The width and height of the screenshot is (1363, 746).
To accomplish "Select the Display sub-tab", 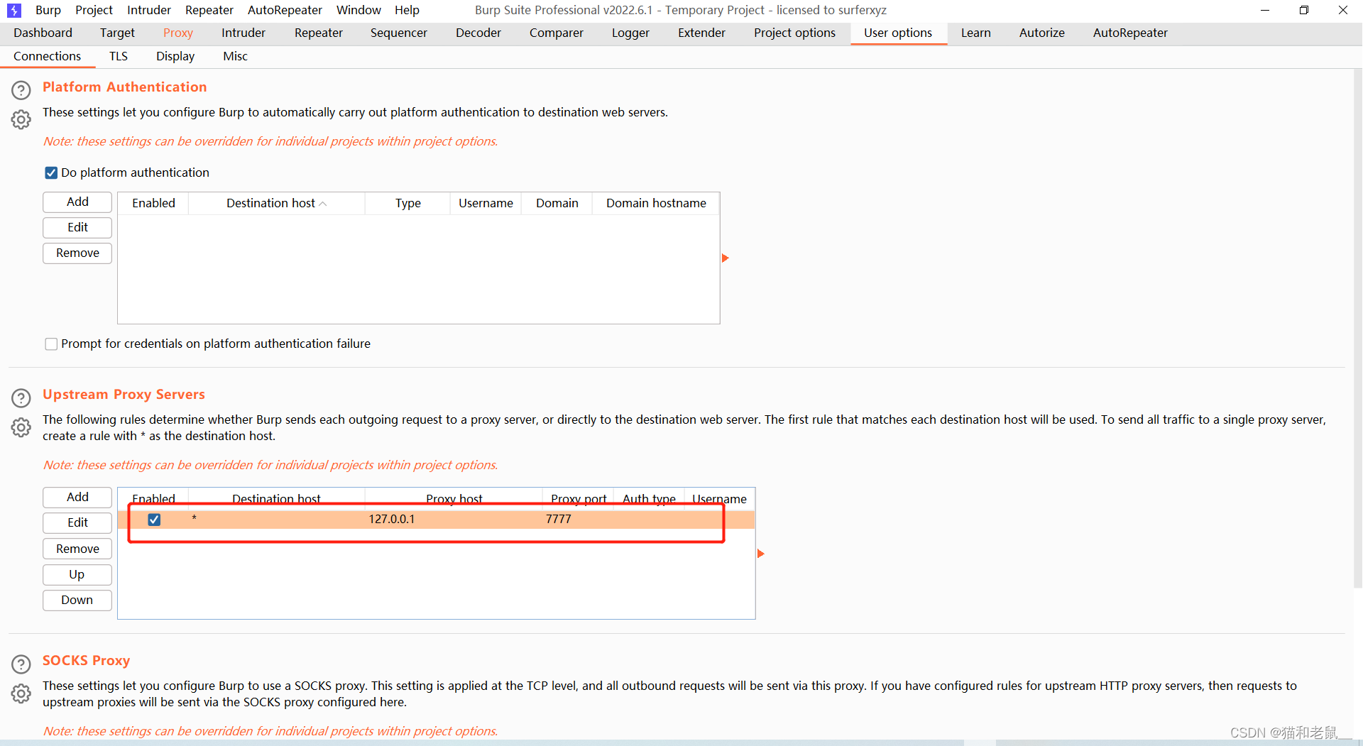I will pyautogui.click(x=175, y=56).
